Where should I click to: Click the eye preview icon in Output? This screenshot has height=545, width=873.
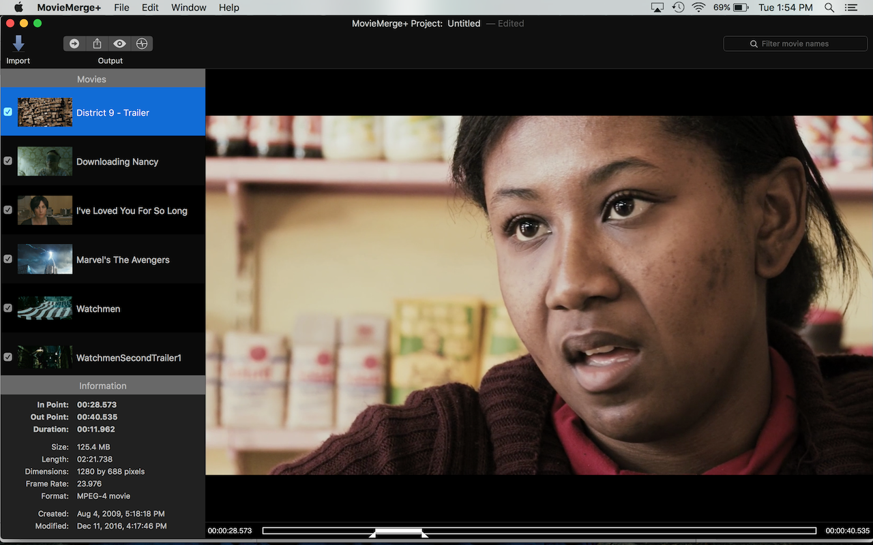[x=119, y=44]
